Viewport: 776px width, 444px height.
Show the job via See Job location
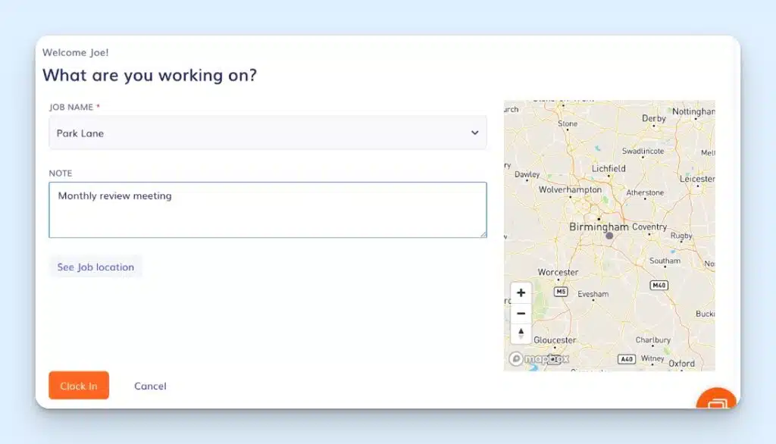point(95,267)
